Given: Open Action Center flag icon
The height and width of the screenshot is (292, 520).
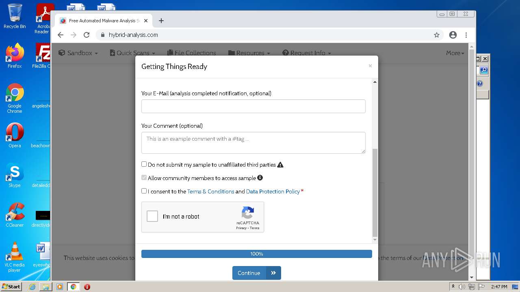Looking at the screenshot, I should pyautogui.click(x=481, y=287).
